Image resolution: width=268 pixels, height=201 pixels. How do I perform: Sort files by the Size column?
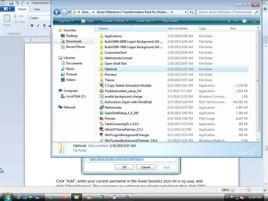tap(239, 29)
